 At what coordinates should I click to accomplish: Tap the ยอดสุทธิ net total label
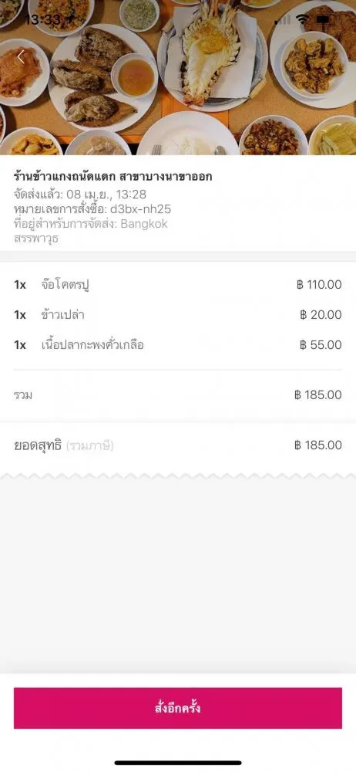pos(38,446)
